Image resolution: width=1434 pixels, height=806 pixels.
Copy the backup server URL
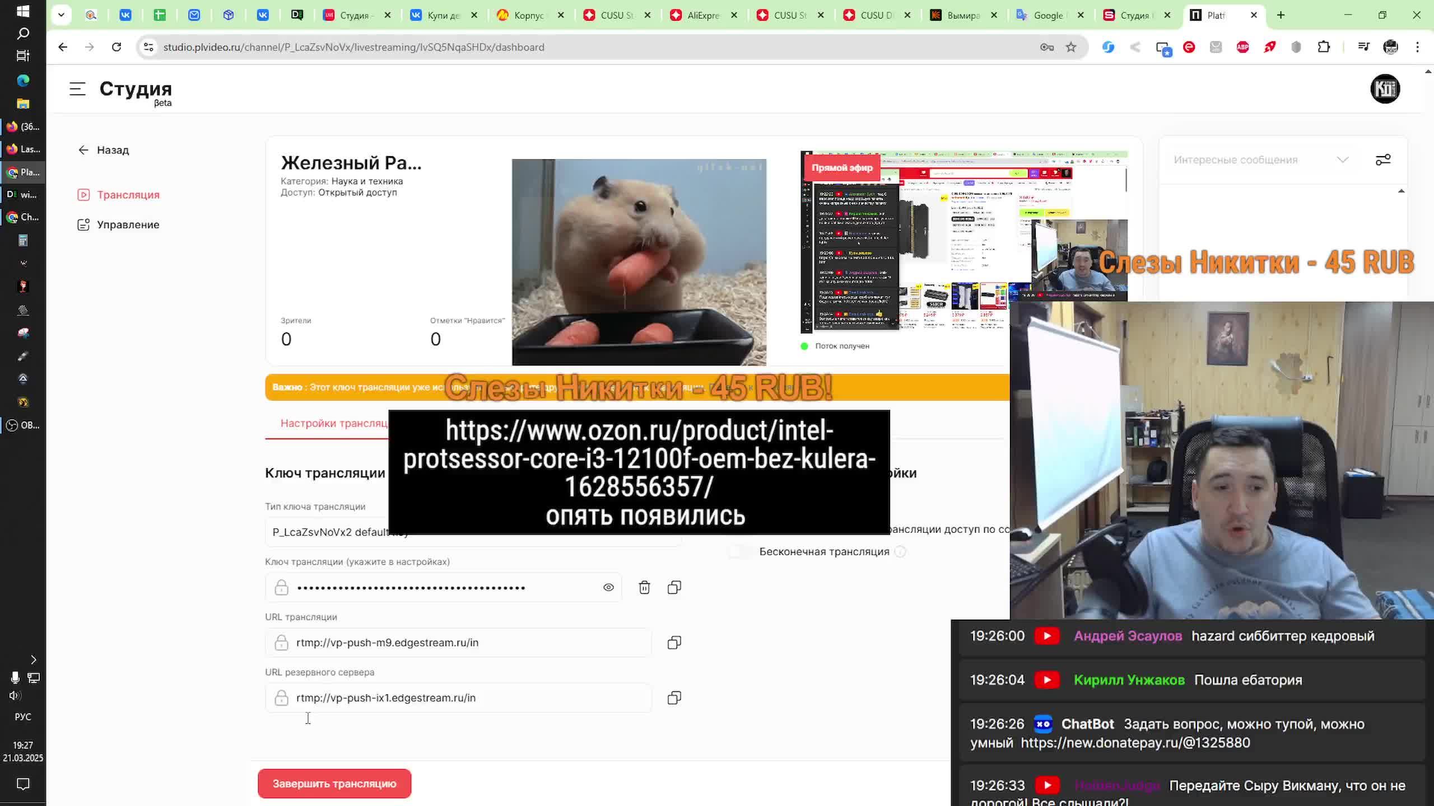[x=674, y=698]
